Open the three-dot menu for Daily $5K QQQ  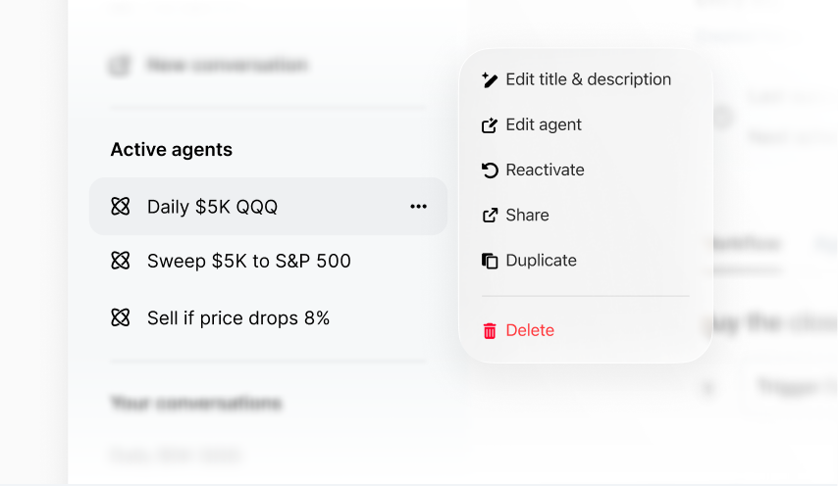click(419, 207)
